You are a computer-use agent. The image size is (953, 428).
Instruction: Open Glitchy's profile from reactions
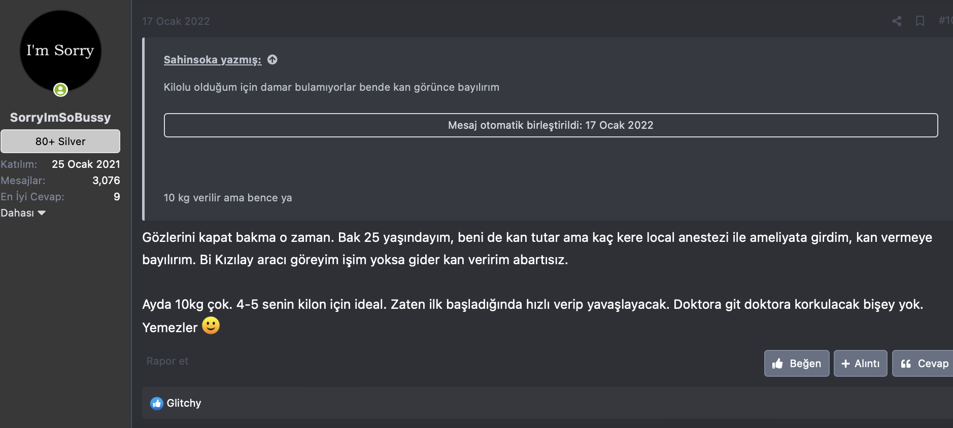[x=184, y=403]
